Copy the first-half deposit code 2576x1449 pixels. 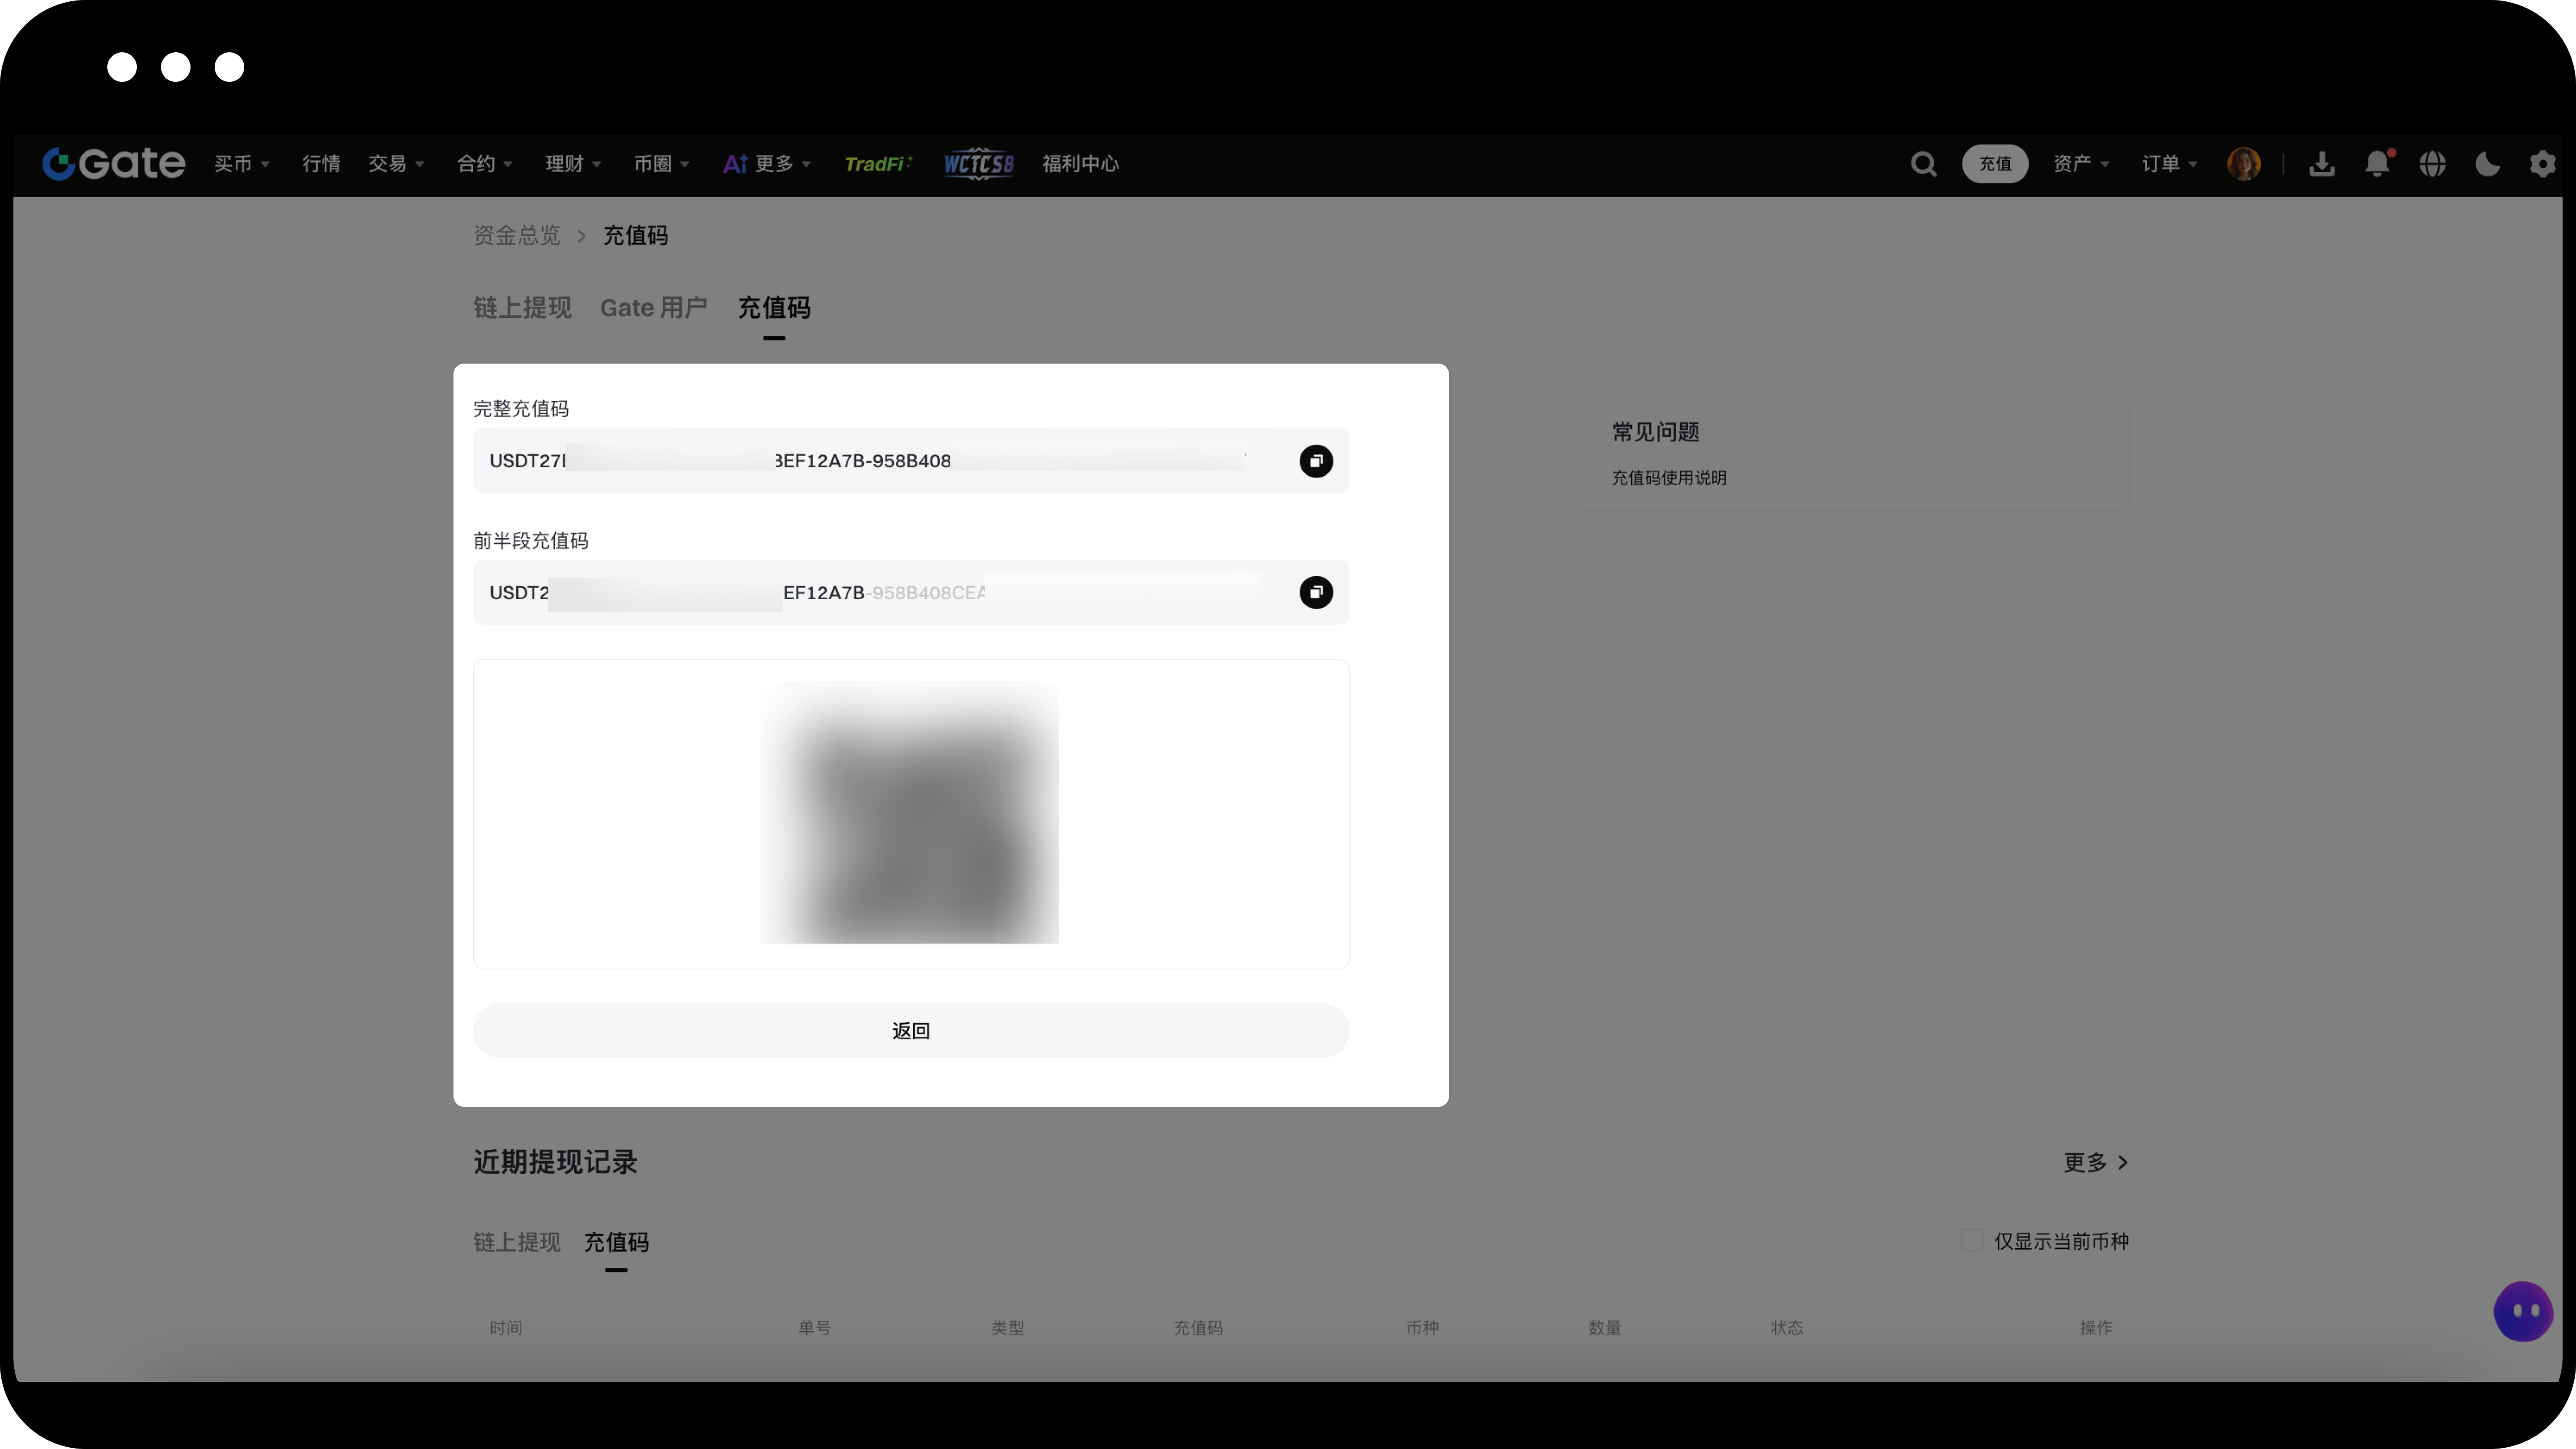pyautogui.click(x=1316, y=592)
